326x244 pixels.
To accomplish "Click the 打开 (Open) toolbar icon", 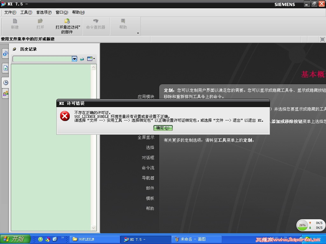I will (40, 21).
